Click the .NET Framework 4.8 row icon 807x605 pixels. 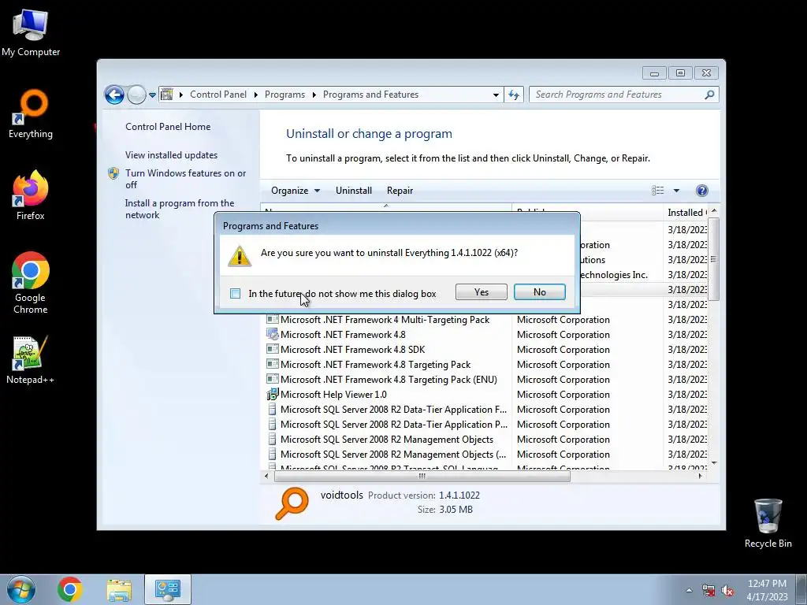[272, 334]
